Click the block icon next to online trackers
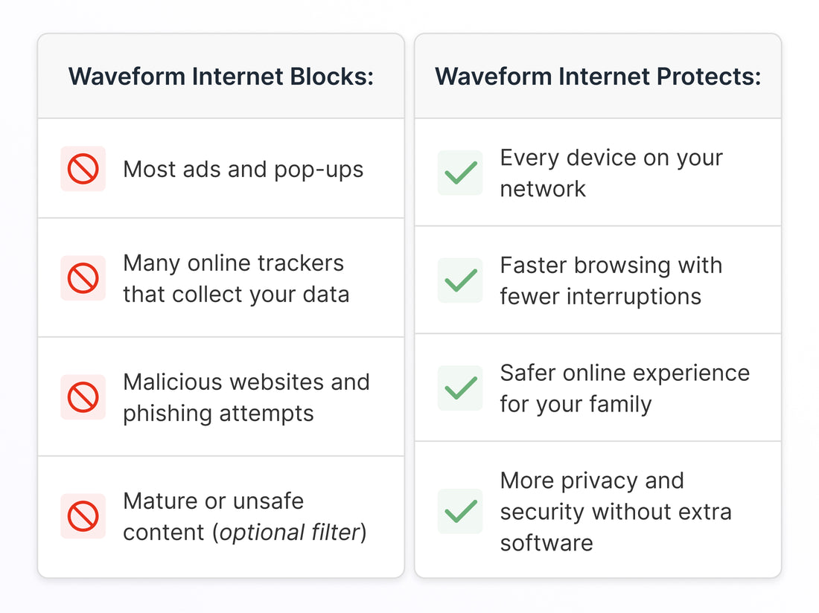This screenshot has height=613, width=819. click(83, 278)
